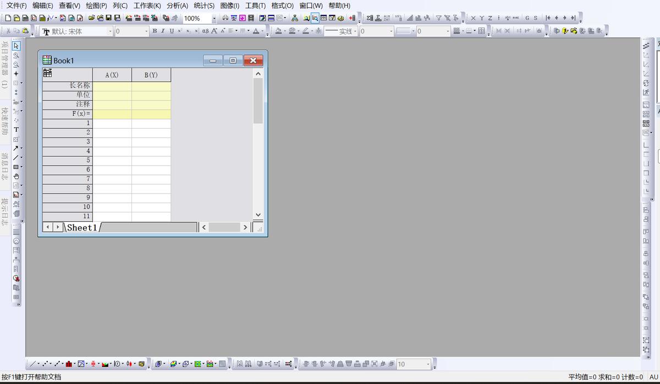The image size is (660, 384).
Task: Open the 绘图(P) menu
Action: click(x=96, y=6)
